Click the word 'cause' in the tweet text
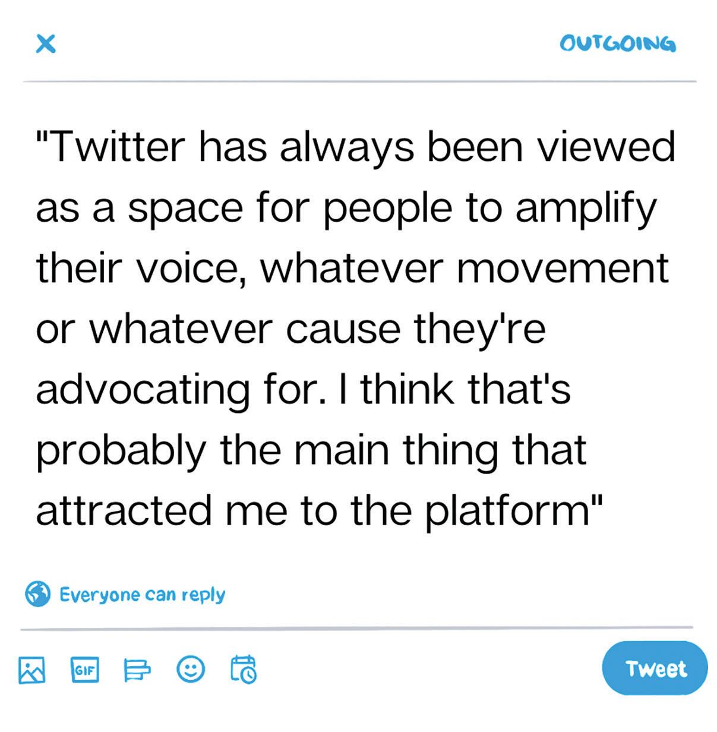This screenshot has height=732, width=717. coord(343,329)
